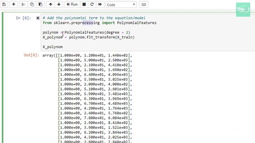Click the sklearn.preprocessing import line
The height and width of the screenshot is (143, 255).
click(x=100, y=23)
